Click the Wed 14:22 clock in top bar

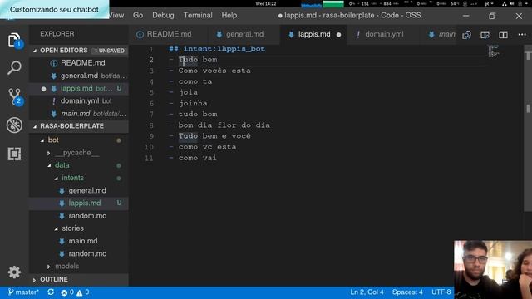266,4
